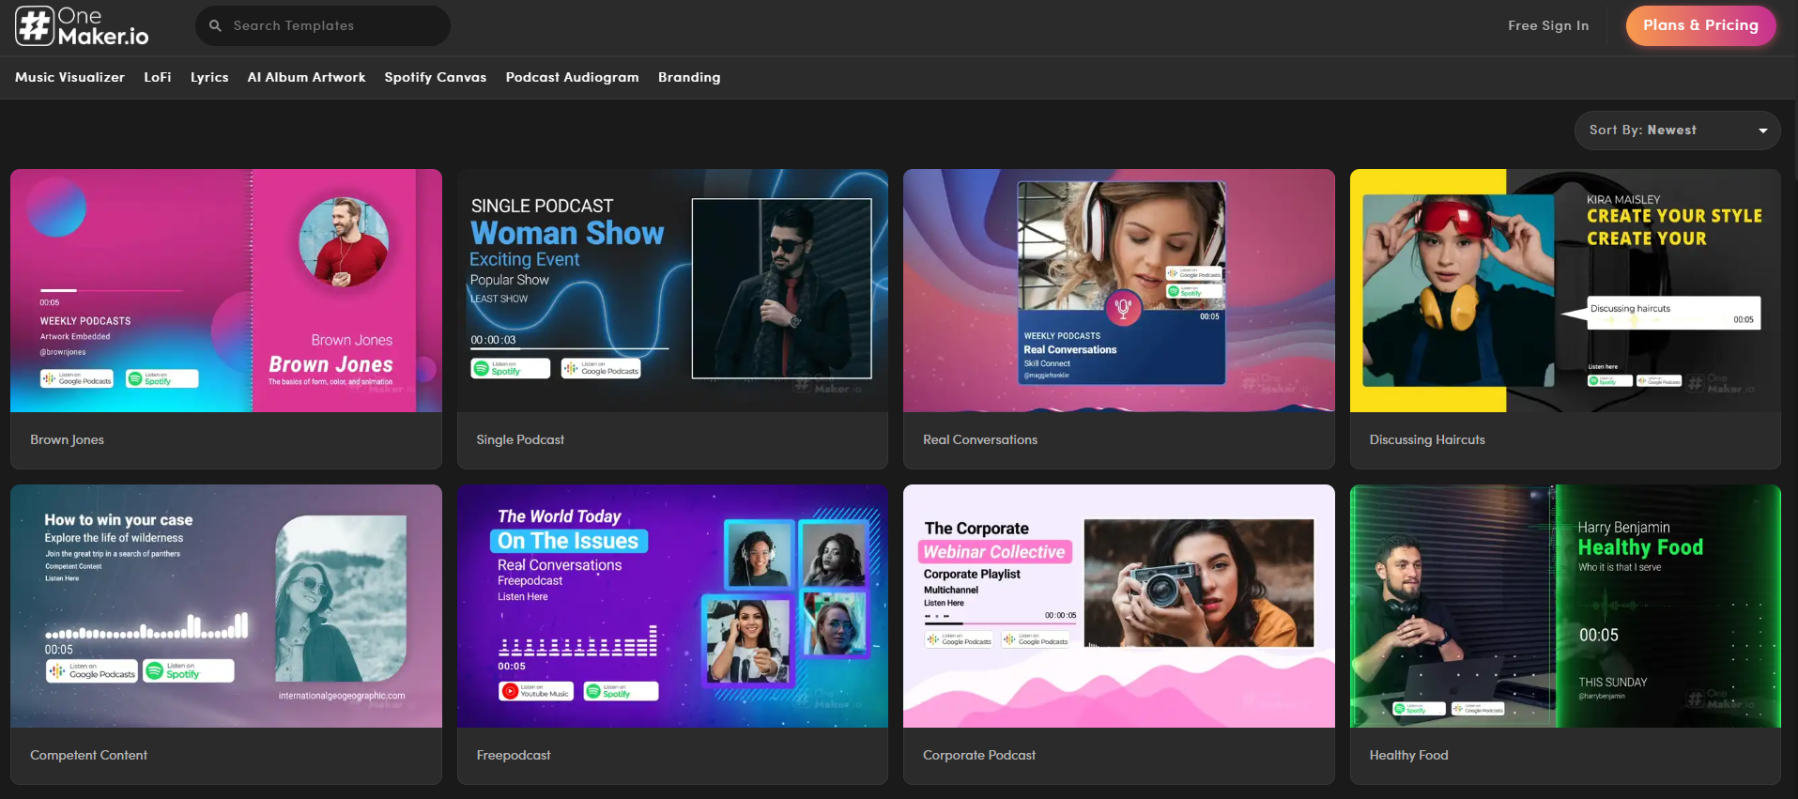Click the "Single Podcast" card title
The width and height of the screenshot is (1798, 799).
pyautogui.click(x=520, y=439)
